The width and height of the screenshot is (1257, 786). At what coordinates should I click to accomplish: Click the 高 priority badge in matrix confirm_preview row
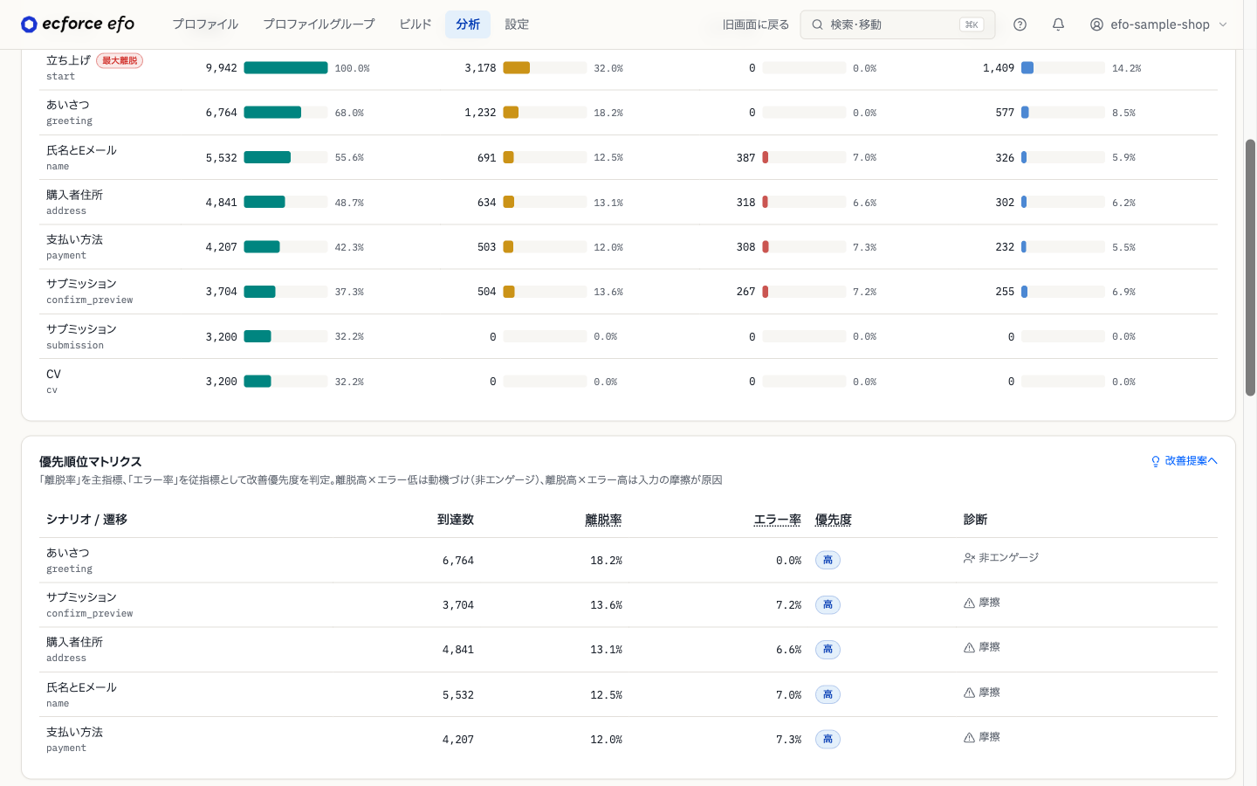[828, 604]
